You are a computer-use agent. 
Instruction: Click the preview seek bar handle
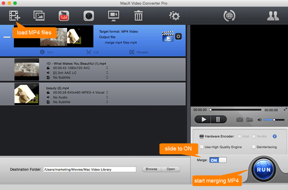[211, 110]
